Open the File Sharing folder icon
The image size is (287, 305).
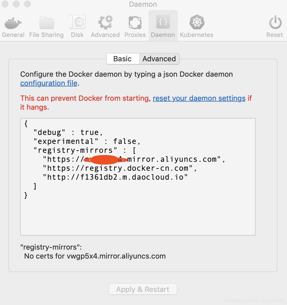point(47,23)
